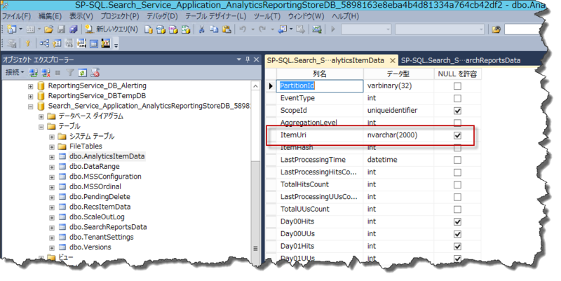Image resolution: width=561 pixels, height=281 pixels.
Task: Click the open file folder icon
Action: (x=48, y=29)
